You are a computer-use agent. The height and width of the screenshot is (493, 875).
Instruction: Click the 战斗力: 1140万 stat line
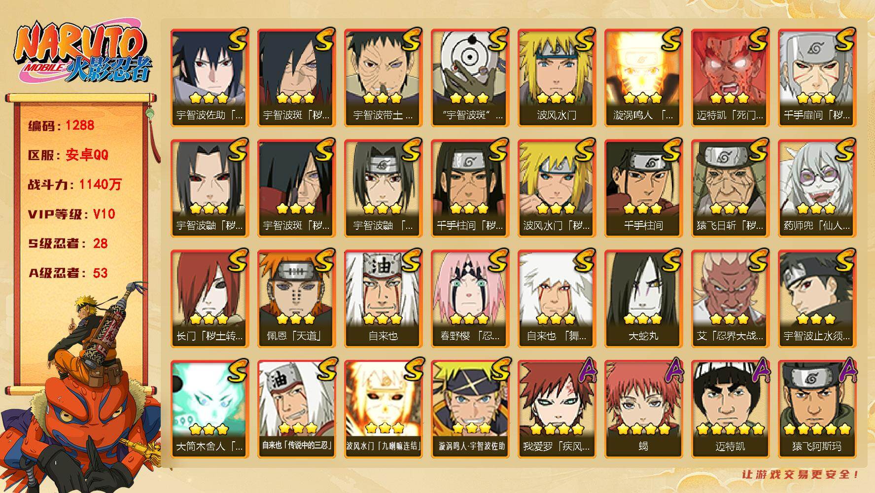75,184
